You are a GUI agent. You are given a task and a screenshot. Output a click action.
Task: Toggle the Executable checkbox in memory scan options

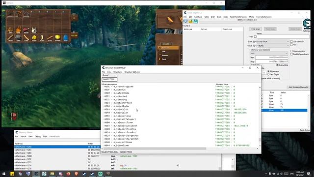coord(277,65)
